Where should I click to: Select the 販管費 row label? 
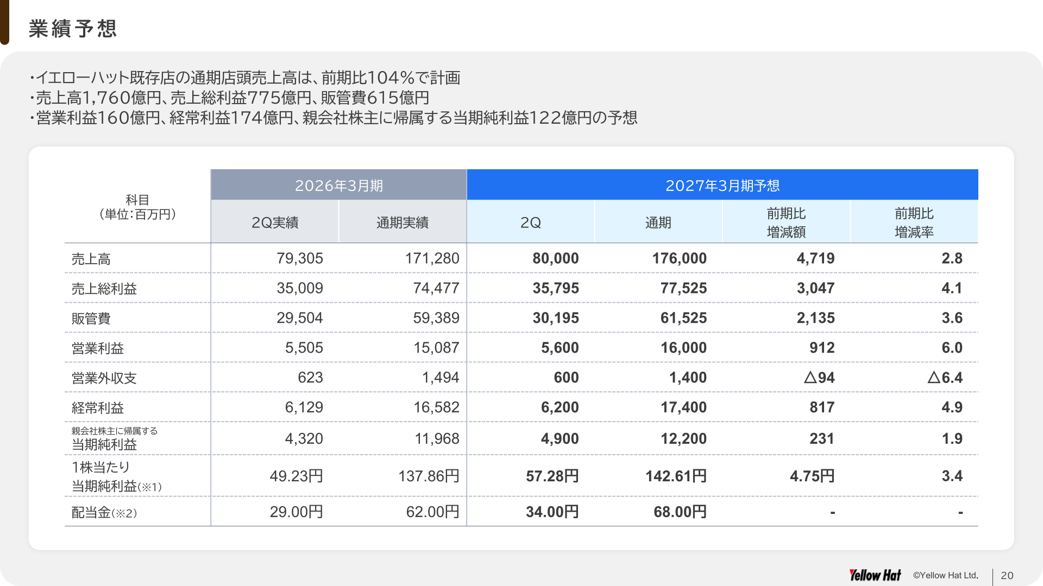pyautogui.click(x=91, y=319)
